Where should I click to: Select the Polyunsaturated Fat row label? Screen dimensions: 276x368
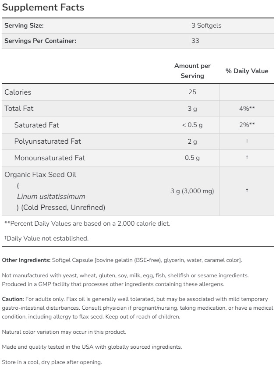[47, 142]
